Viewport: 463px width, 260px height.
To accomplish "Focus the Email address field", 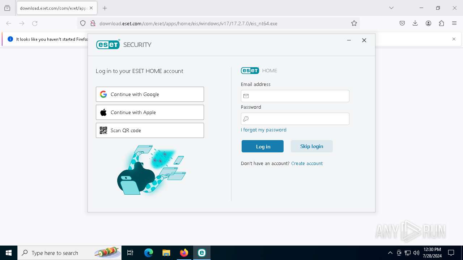I will click(x=295, y=96).
